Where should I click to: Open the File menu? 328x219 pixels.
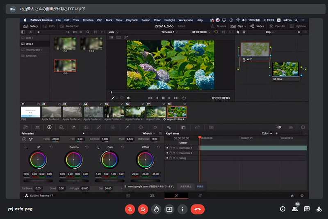point(58,20)
